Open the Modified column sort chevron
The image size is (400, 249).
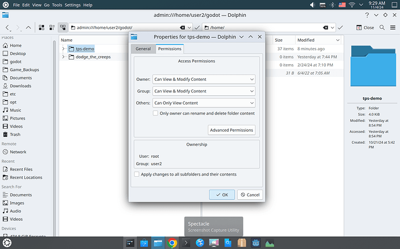pyautogui.click(x=337, y=40)
